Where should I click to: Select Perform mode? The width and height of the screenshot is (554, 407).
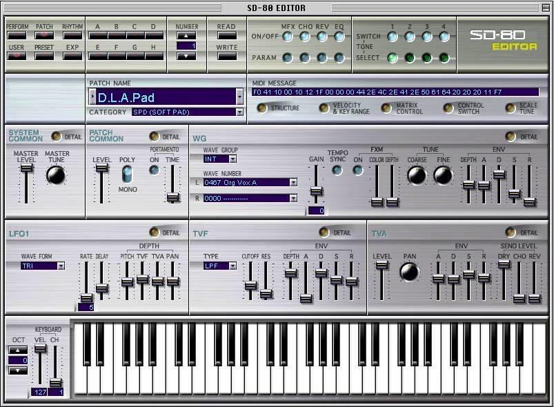point(17,35)
